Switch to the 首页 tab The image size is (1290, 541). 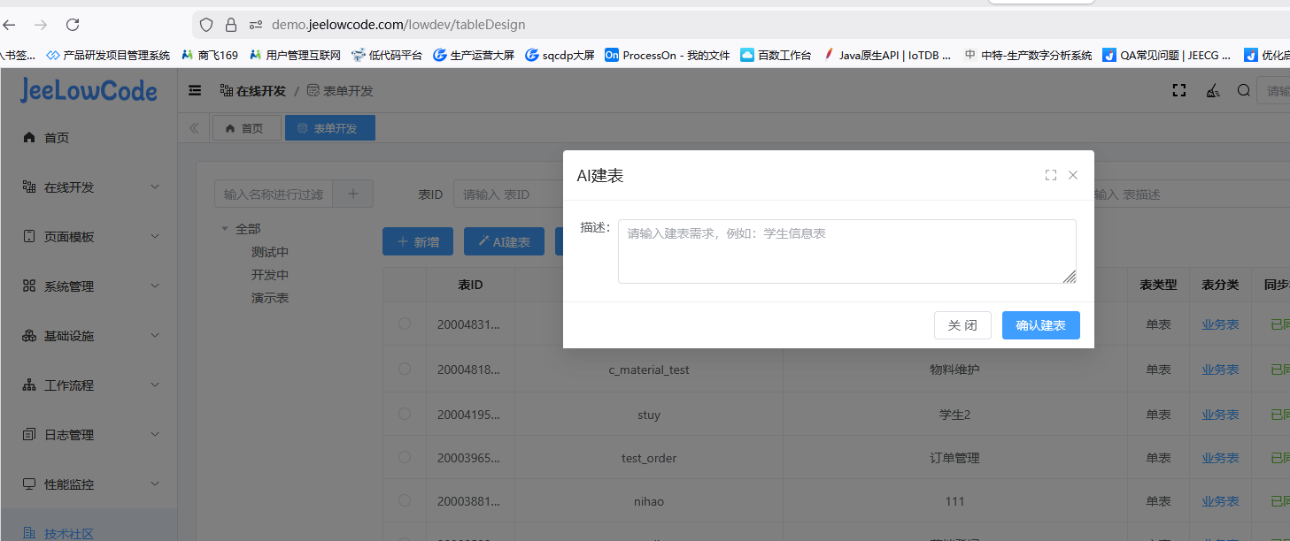pyautogui.click(x=246, y=128)
